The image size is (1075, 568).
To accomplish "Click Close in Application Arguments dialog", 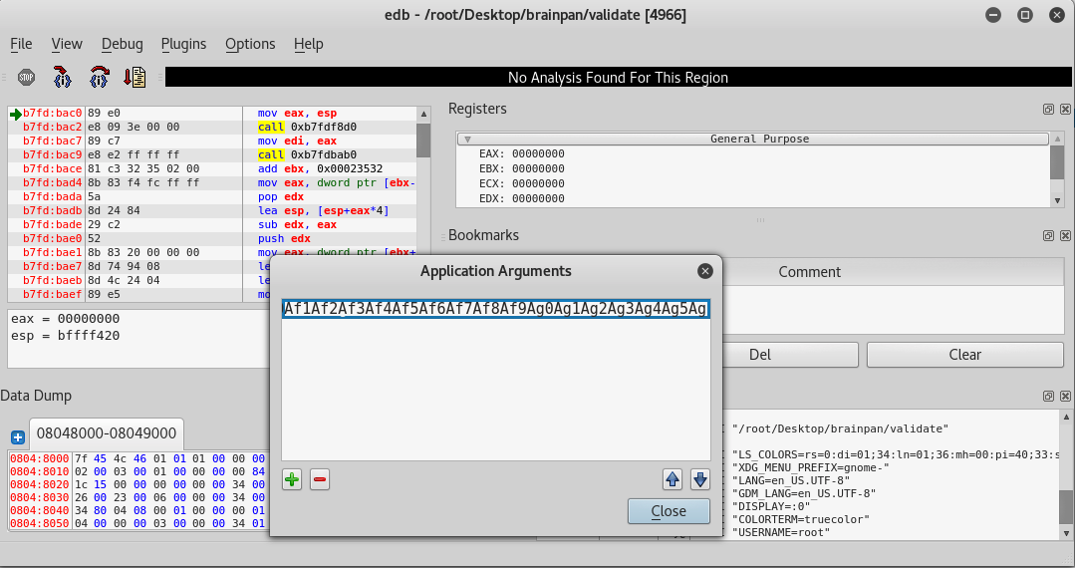I will tap(669, 511).
